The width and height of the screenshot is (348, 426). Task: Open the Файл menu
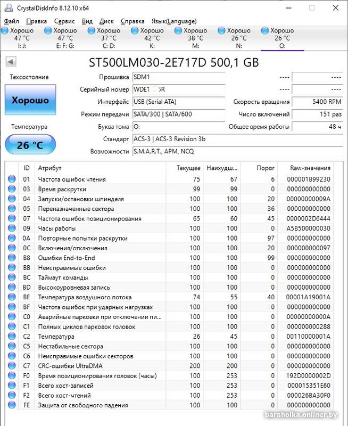(11, 21)
